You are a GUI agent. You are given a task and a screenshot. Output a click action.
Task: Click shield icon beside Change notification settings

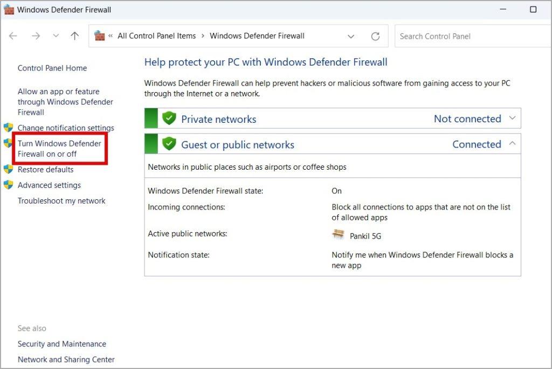tap(8, 127)
